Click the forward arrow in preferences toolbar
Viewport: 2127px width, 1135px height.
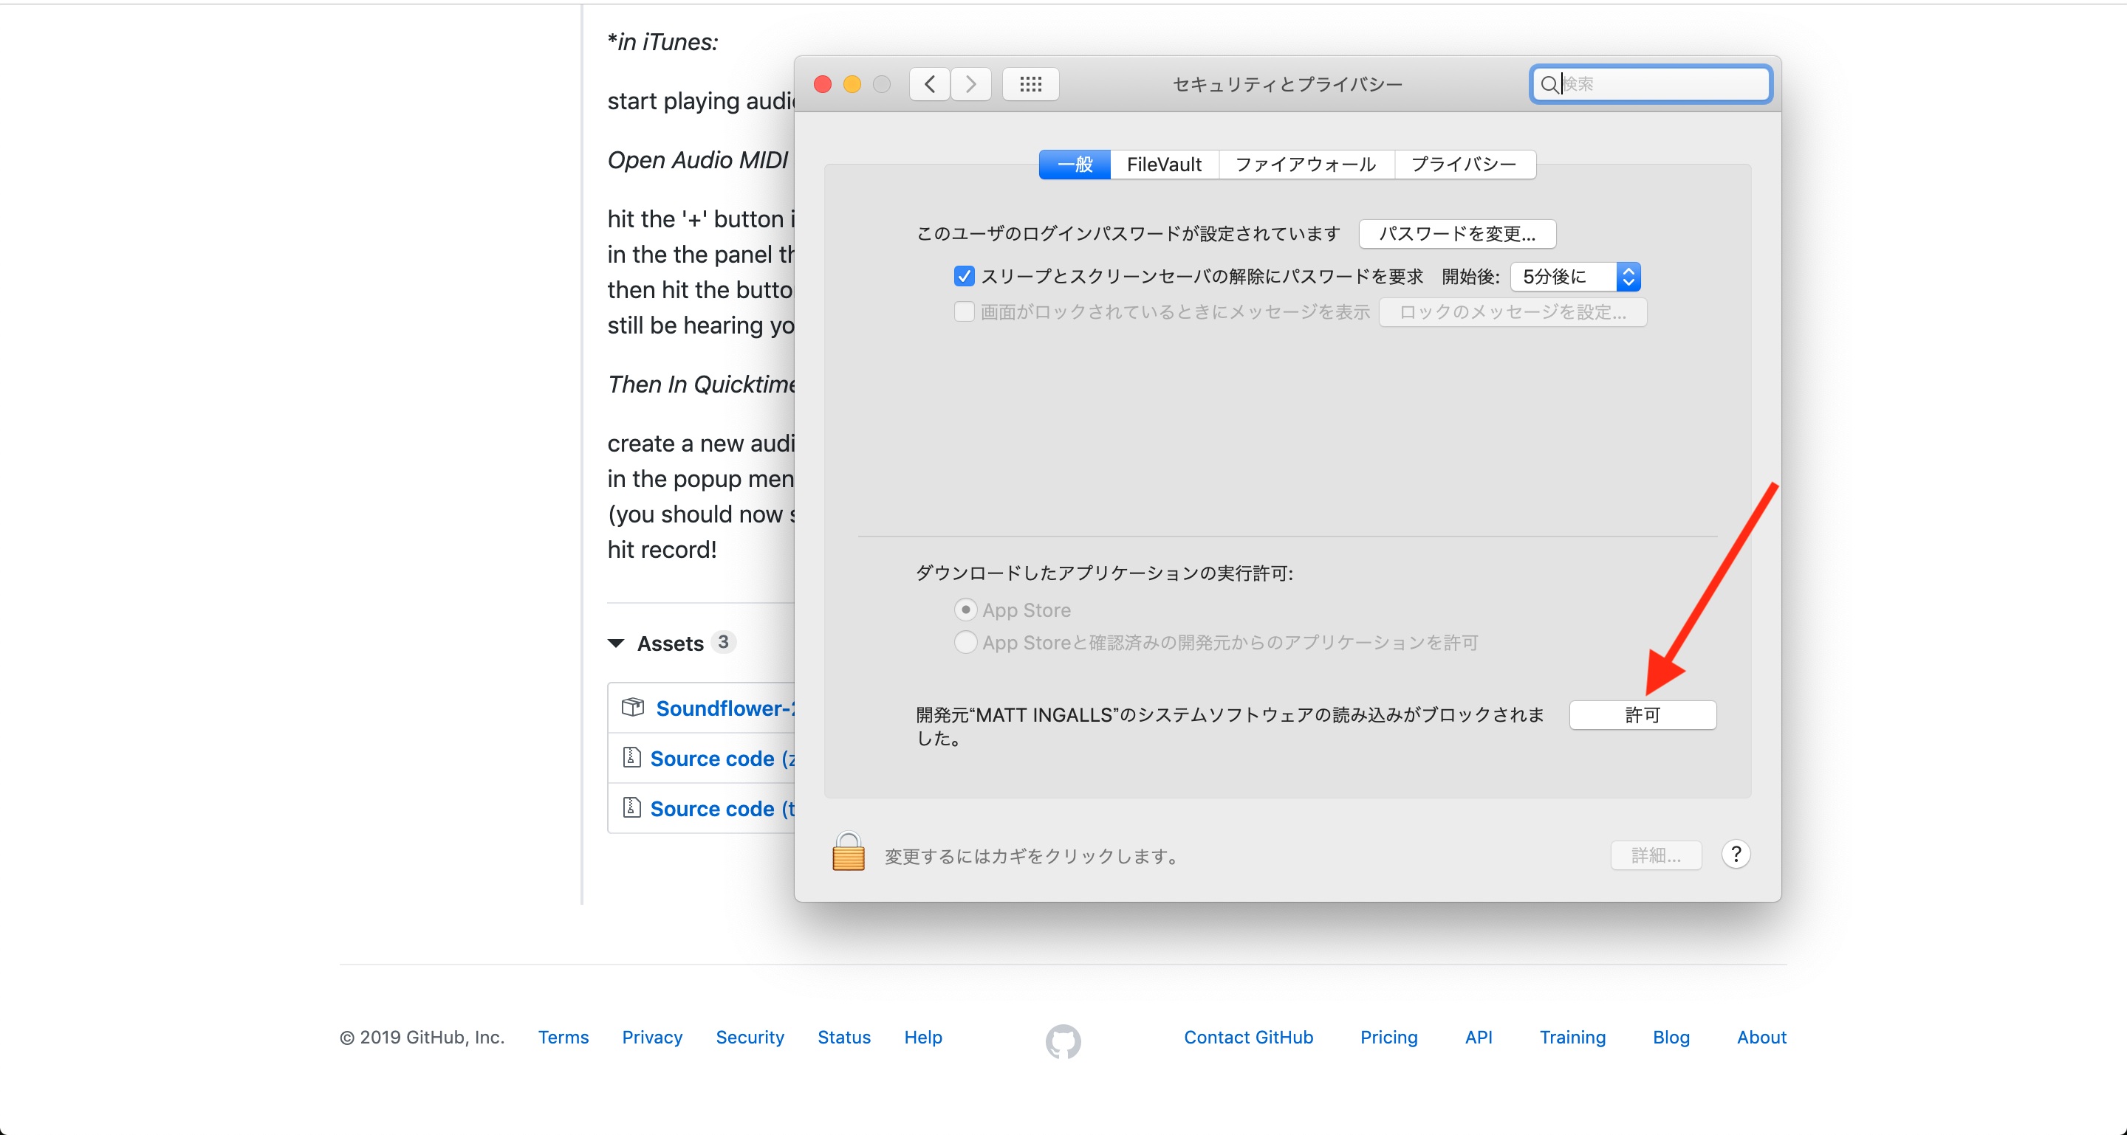coord(971,84)
